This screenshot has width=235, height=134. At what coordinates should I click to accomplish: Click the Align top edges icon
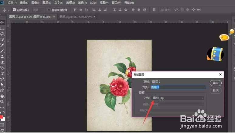pyautogui.click(x=75, y=10)
